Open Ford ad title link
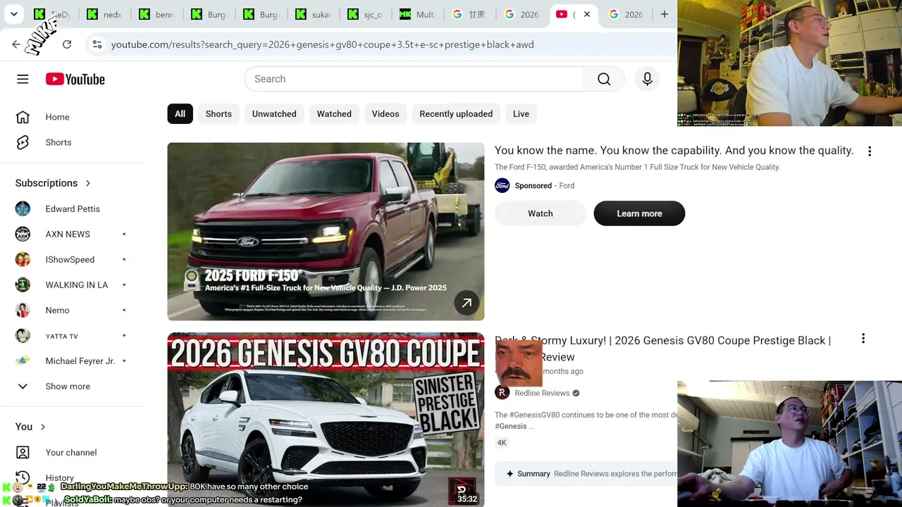The image size is (902, 507). 674,150
